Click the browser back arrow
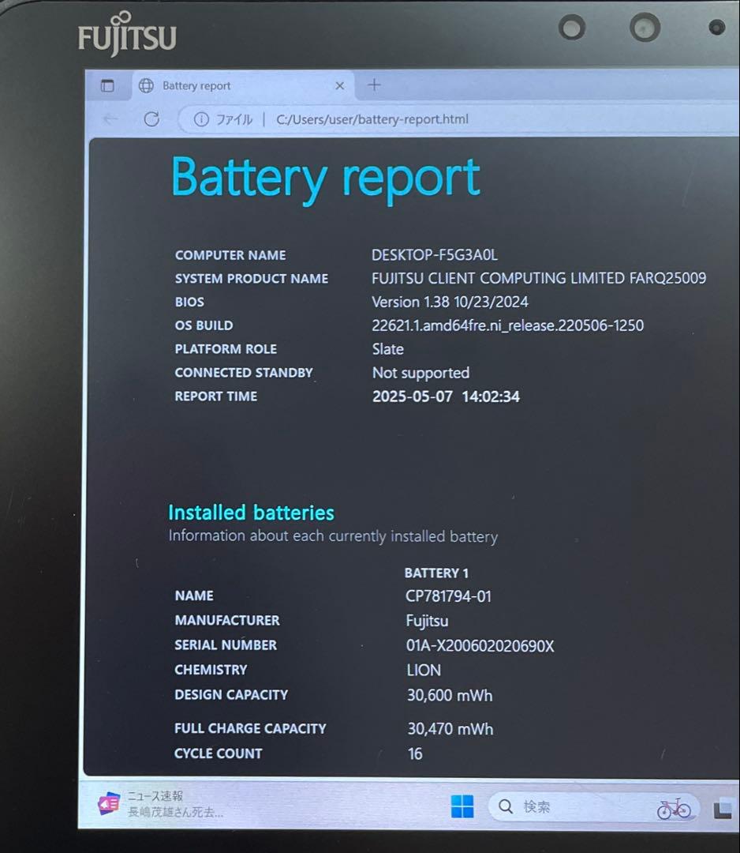740x853 pixels. pyautogui.click(x=110, y=119)
